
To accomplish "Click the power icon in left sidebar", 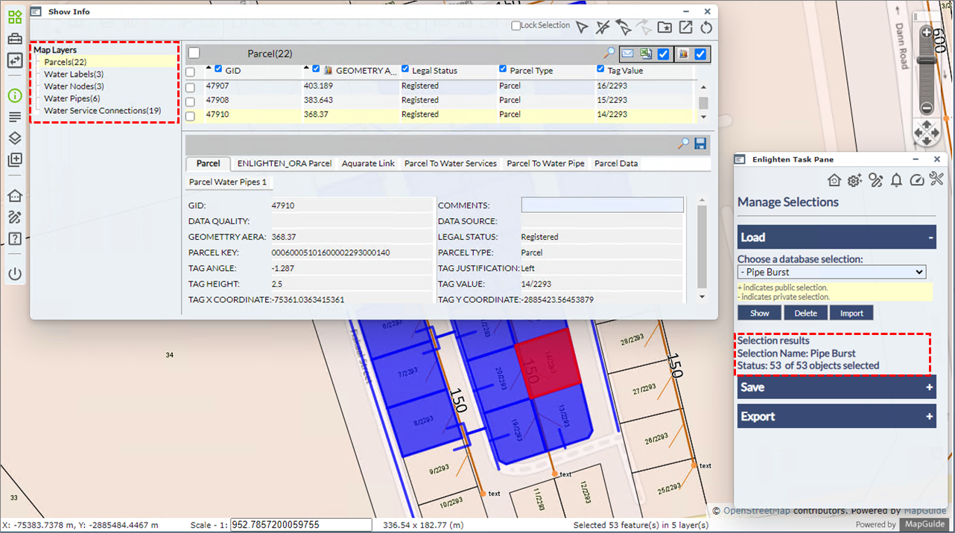I will [x=15, y=274].
